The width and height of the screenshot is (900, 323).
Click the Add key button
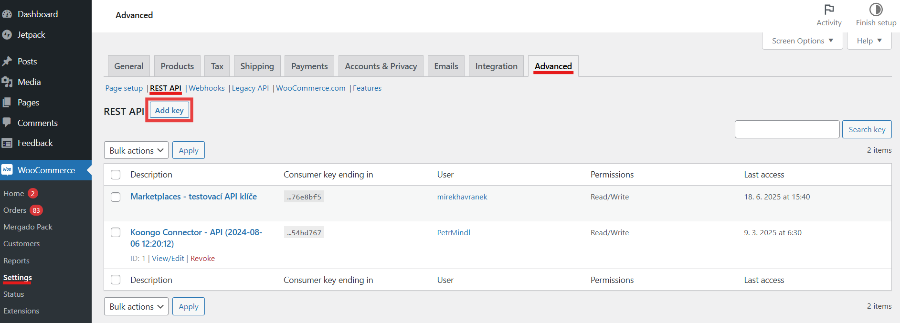click(169, 111)
